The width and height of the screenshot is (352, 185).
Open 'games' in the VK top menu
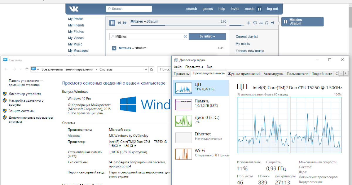(x=208, y=9)
